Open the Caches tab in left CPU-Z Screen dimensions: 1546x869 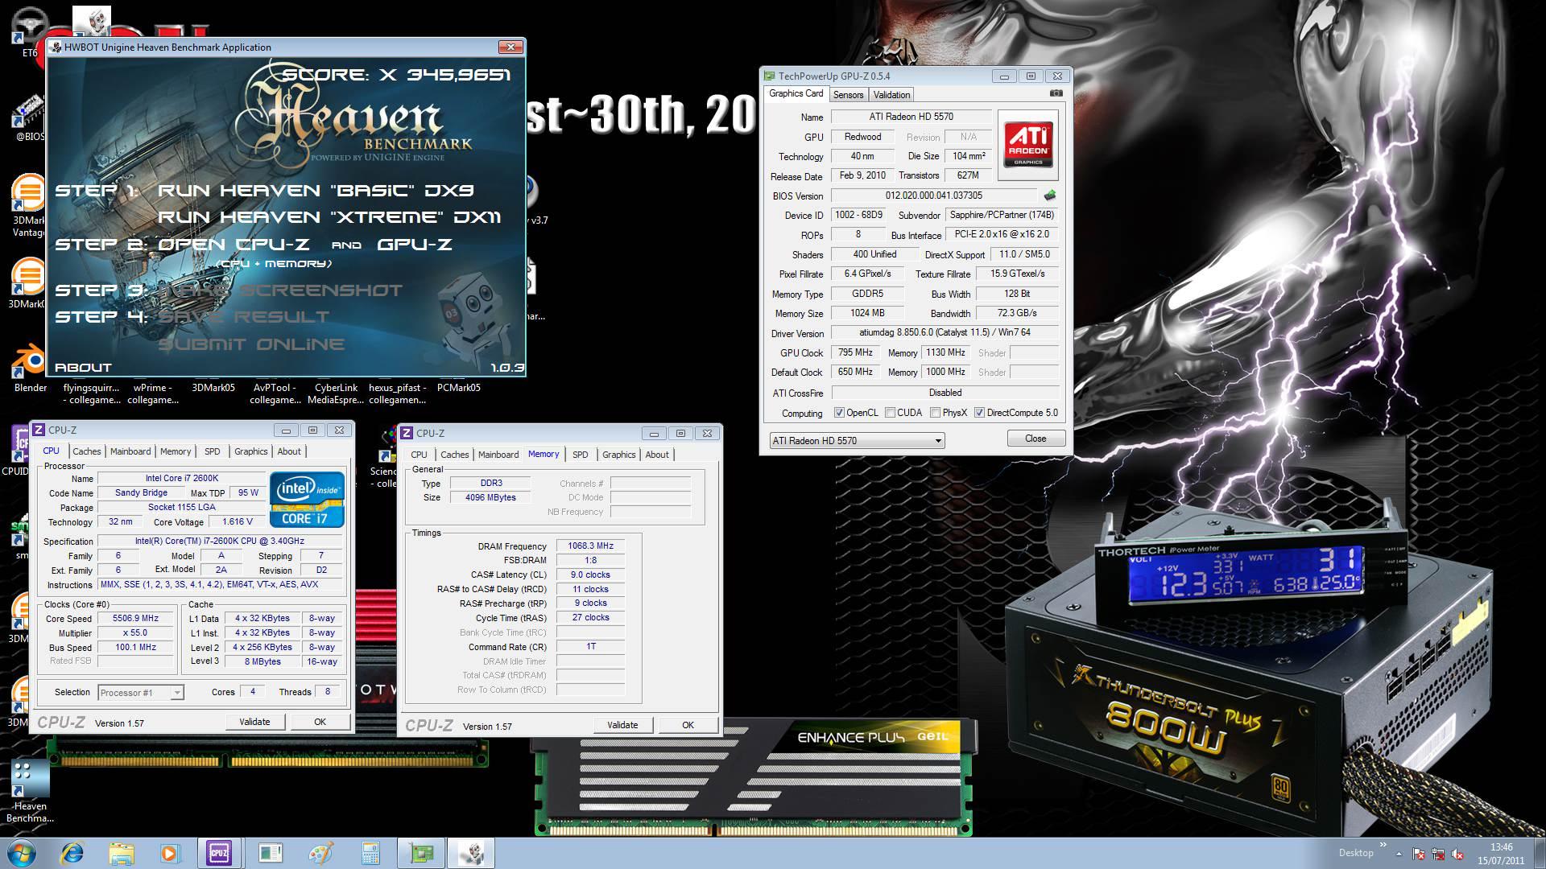[87, 451]
